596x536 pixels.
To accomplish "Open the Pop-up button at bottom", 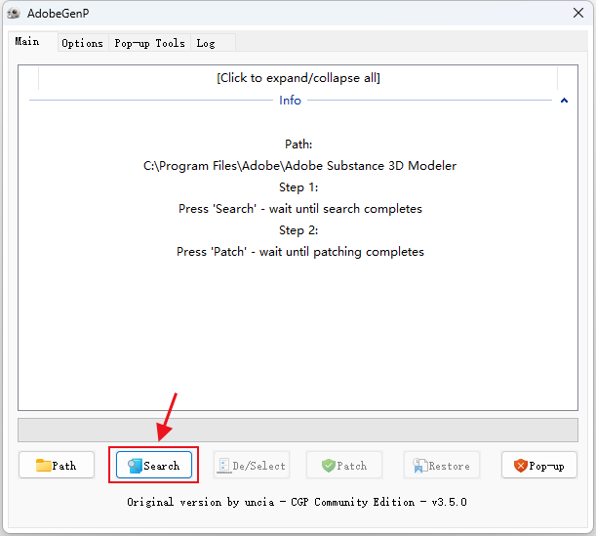I will [539, 465].
